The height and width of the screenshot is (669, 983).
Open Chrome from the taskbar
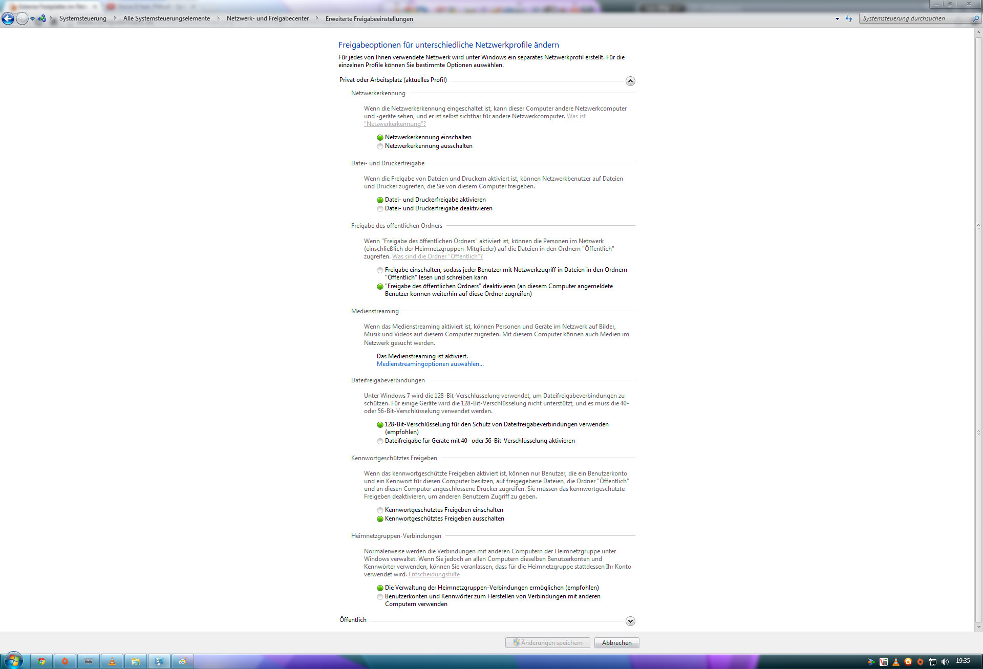pyautogui.click(x=41, y=661)
